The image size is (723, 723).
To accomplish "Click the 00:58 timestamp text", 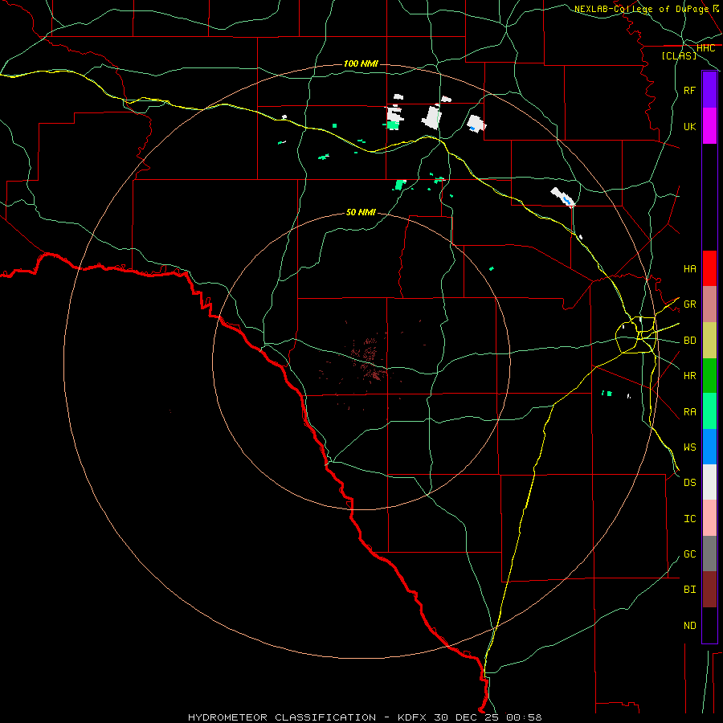I will pyautogui.click(x=524, y=717).
